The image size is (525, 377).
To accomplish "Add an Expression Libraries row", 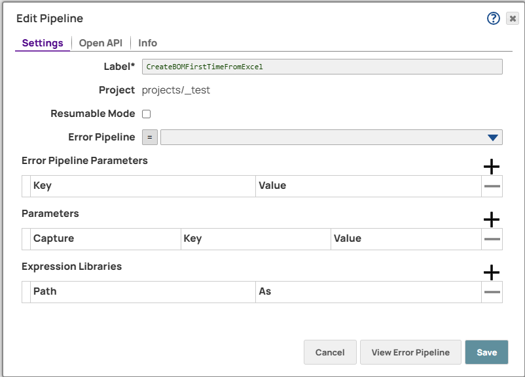I will (492, 272).
